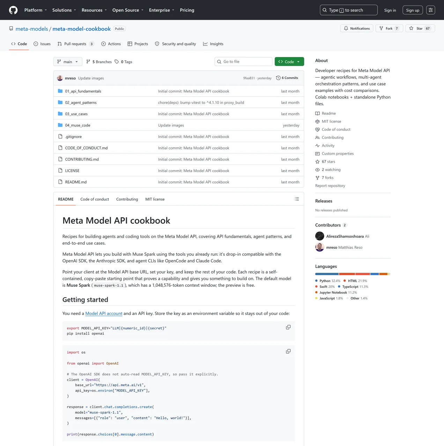Switch to the Pull requests tab
The width and height of the screenshot is (444, 446).
(x=75, y=44)
